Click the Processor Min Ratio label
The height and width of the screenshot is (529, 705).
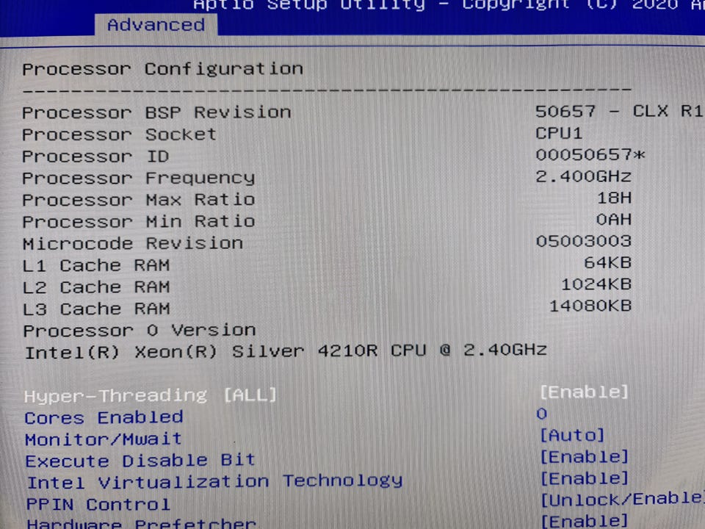click(139, 222)
